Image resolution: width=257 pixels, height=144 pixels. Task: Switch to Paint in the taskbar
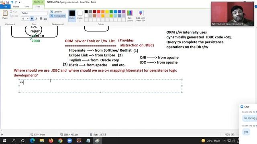point(97,140)
